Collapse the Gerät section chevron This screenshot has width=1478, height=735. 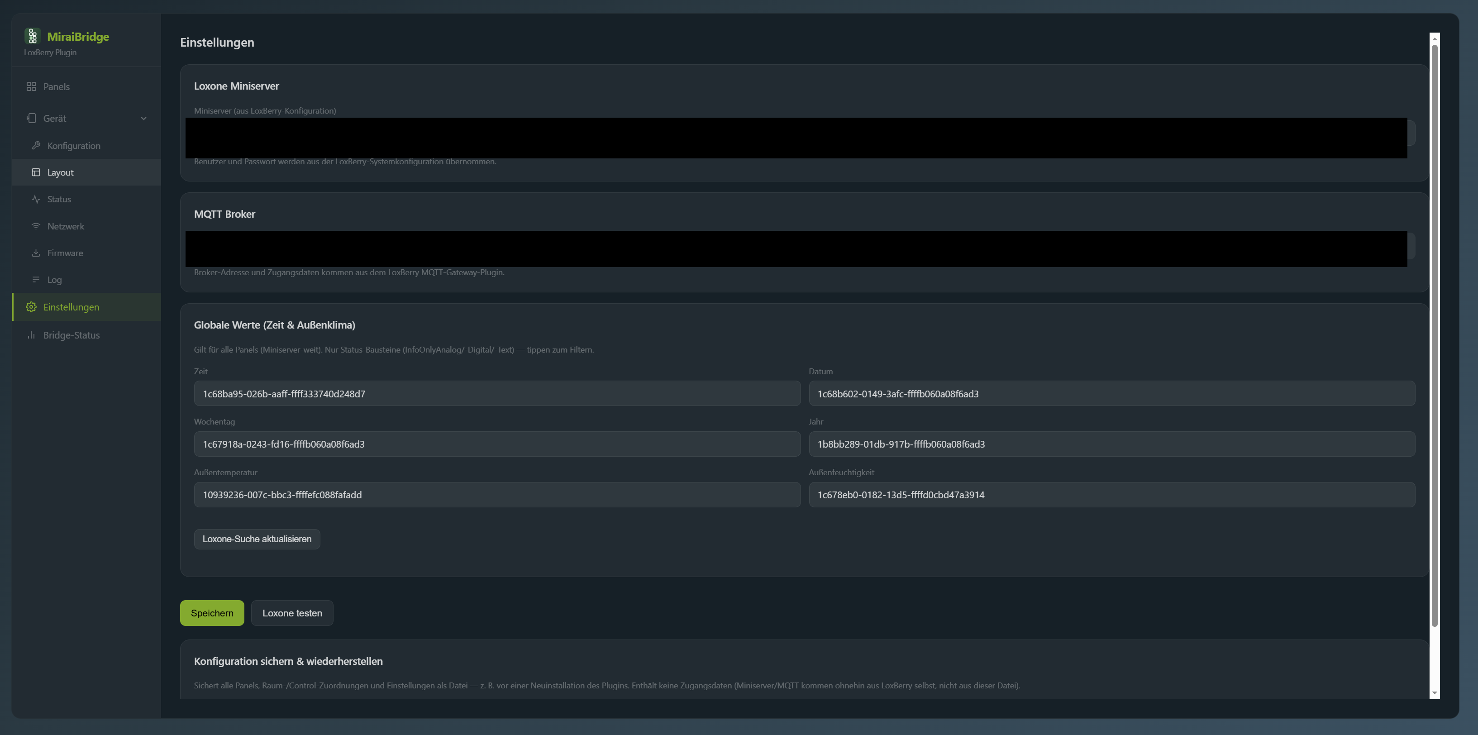pos(143,118)
